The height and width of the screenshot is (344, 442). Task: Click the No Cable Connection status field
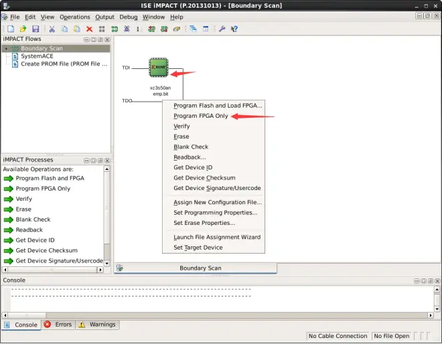pos(338,336)
